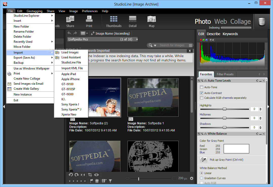Adjust the Midtones slider handle
Screen dimensions: 273x187
[225, 118]
